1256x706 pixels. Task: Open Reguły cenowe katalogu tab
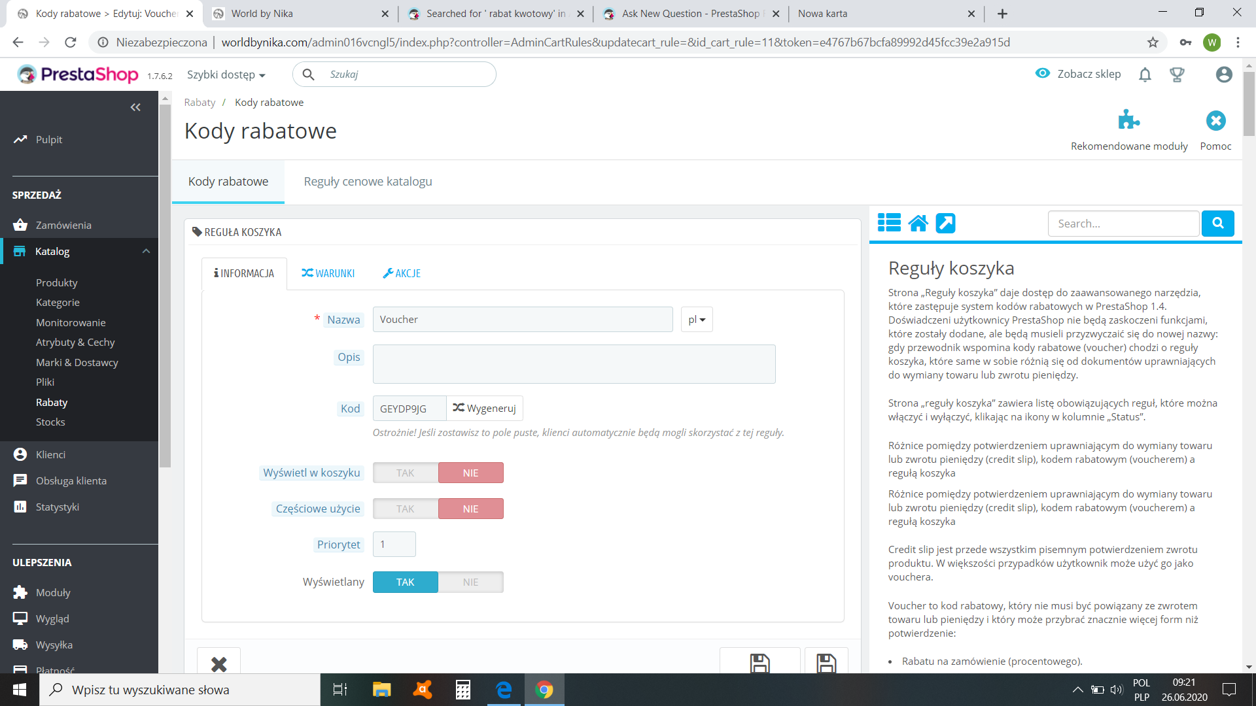368,182
